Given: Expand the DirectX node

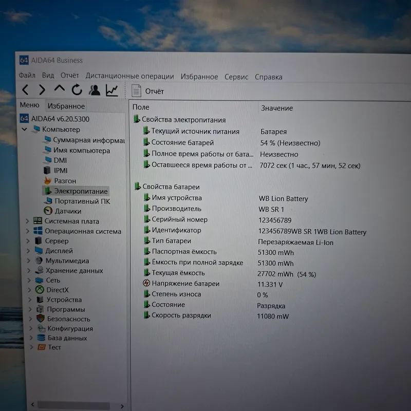Looking at the screenshot, I should point(29,290).
